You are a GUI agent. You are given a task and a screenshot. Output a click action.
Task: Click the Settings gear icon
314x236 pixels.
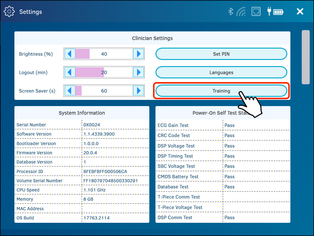9,11
